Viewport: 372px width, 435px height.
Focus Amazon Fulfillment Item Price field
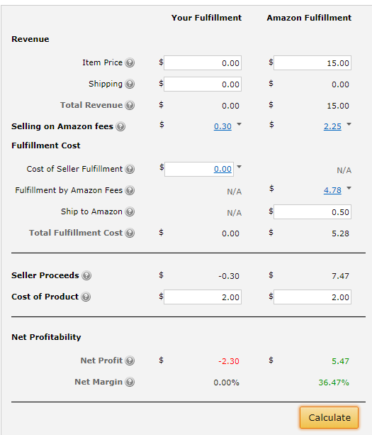[x=312, y=62]
